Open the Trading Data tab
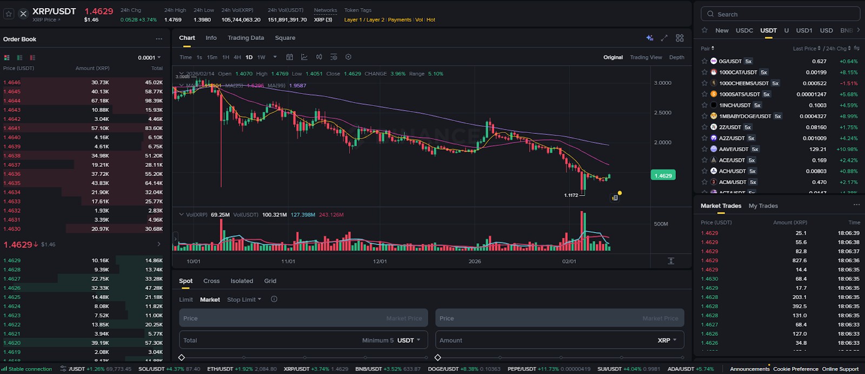Viewport: 865px width, 374px height. coord(246,38)
